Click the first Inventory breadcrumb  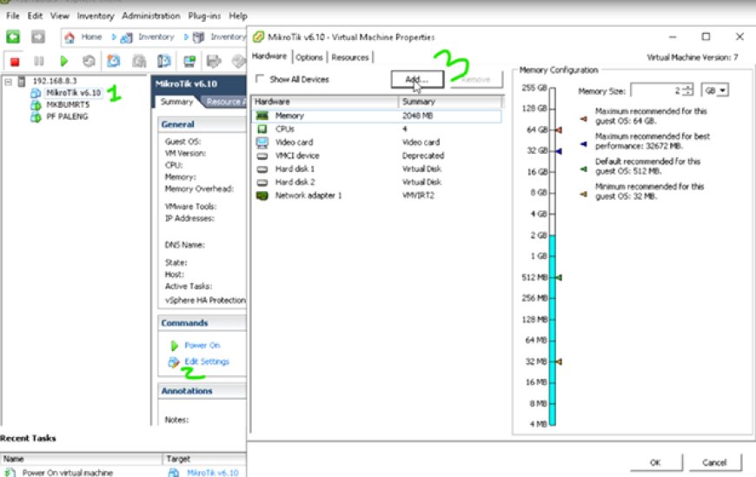point(156,36)
